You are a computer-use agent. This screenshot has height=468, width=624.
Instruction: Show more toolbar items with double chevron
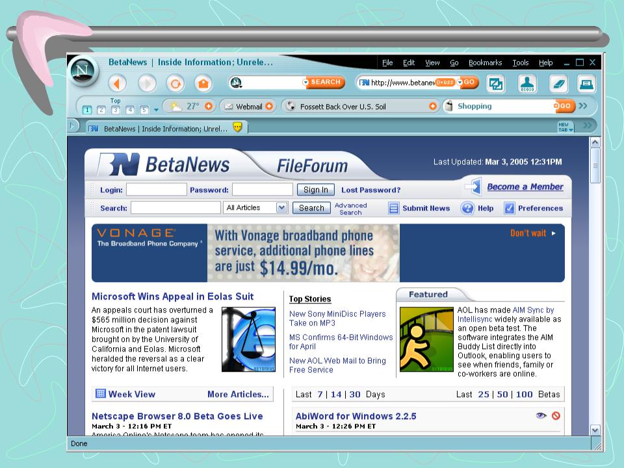tap(583, 106)
